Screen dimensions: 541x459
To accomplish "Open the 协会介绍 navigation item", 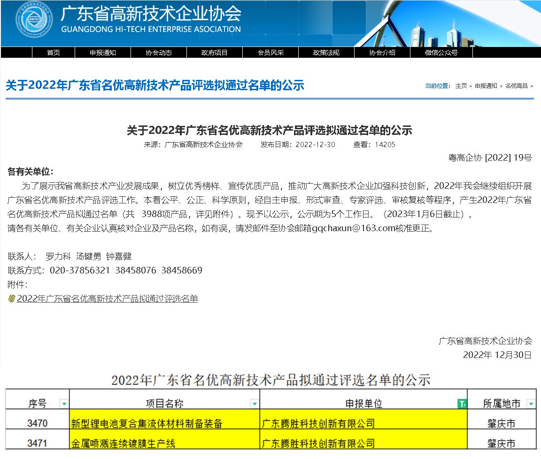I will tap(382, 53).
